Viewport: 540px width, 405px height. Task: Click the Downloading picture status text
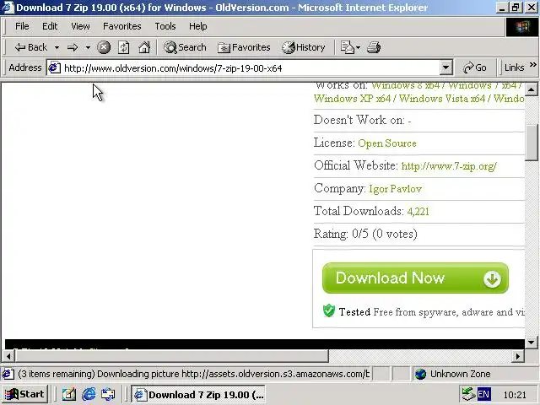click(193, 374)
